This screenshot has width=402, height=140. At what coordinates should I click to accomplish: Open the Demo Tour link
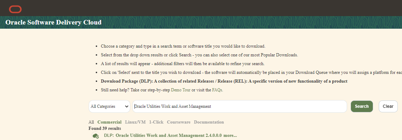[181, 90]
